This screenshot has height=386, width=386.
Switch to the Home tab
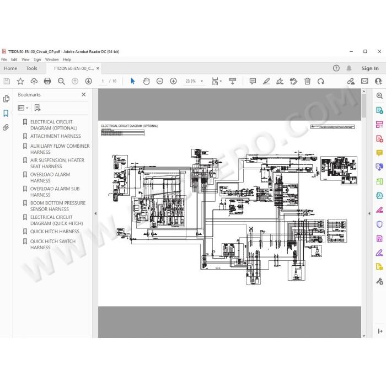click(10, 68)
